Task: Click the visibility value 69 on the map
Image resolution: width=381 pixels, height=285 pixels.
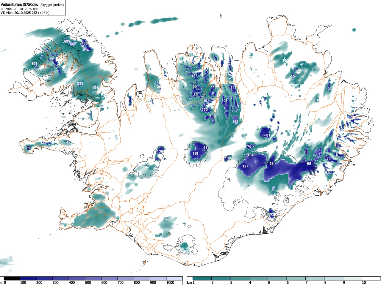Action: pos(28,148)
